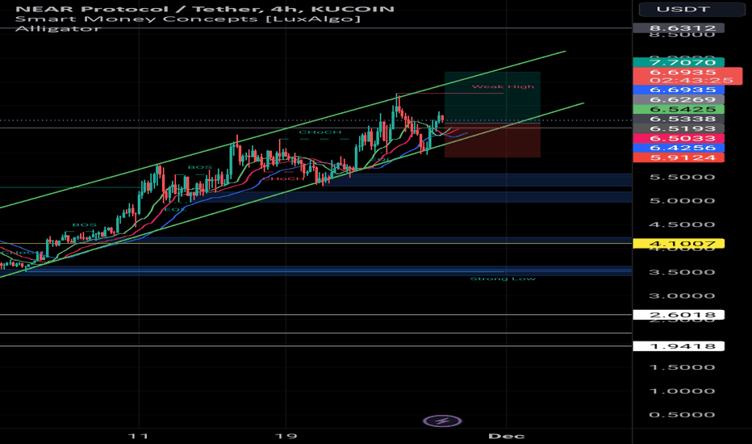Click the white 1.9418 price label

tap(679, 346)
